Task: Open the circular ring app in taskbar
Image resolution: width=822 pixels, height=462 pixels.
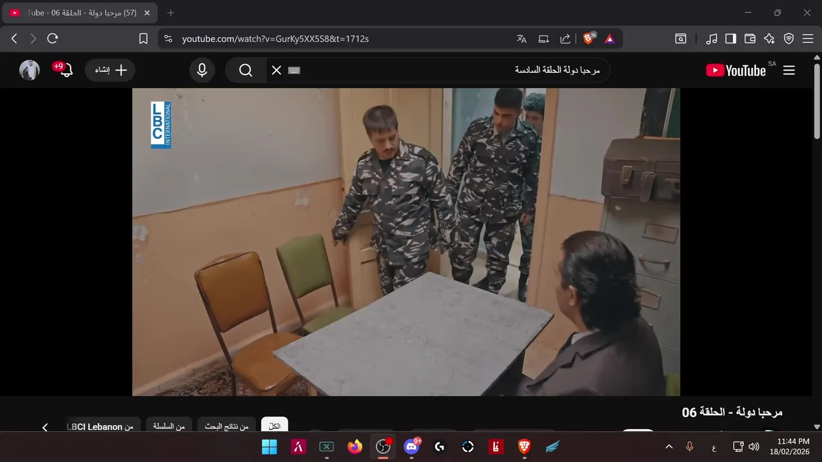Action: click(468, 447)
